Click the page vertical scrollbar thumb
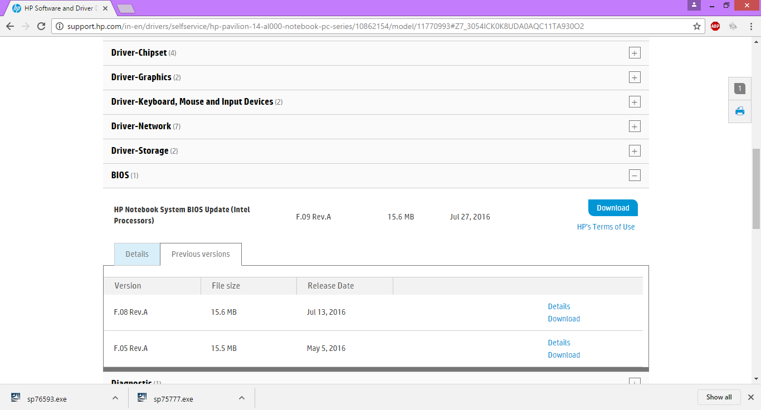761x410 pixels. point(756,188)
